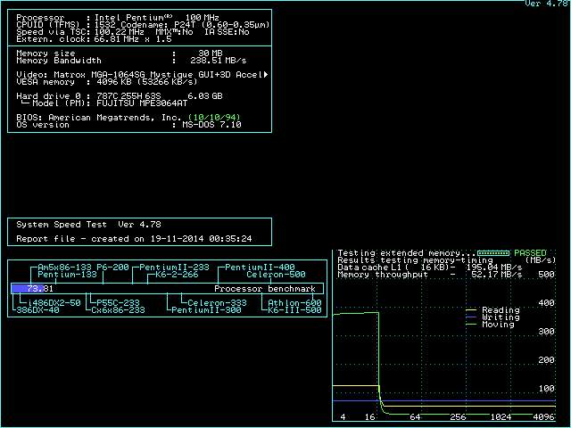Click the memory test progress bar

[494, 253]
